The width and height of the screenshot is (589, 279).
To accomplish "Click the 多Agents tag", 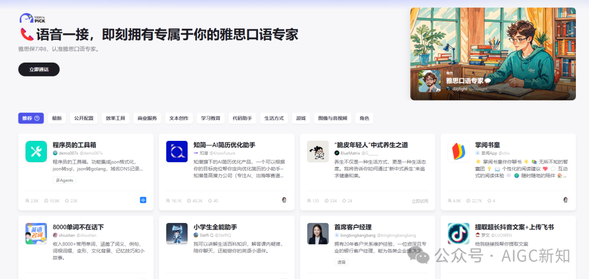I will coord(64,180).
